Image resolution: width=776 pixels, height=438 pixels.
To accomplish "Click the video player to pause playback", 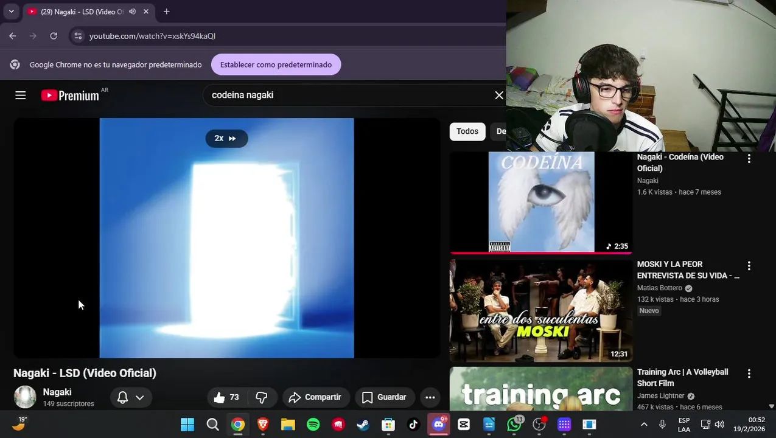I will [226, 238].
